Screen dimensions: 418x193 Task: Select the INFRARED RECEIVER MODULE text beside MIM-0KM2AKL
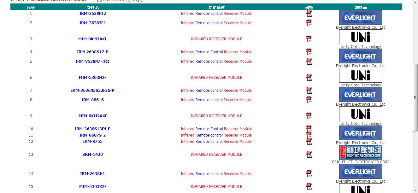point(216,39)
